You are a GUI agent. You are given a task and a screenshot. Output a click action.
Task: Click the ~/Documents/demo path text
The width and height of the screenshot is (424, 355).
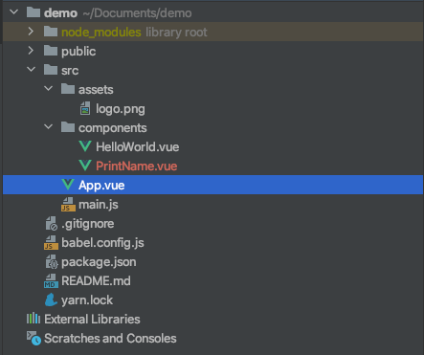click(x=137, y=13)
